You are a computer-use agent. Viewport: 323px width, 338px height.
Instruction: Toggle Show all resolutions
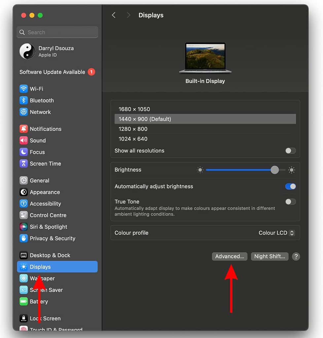290,151
